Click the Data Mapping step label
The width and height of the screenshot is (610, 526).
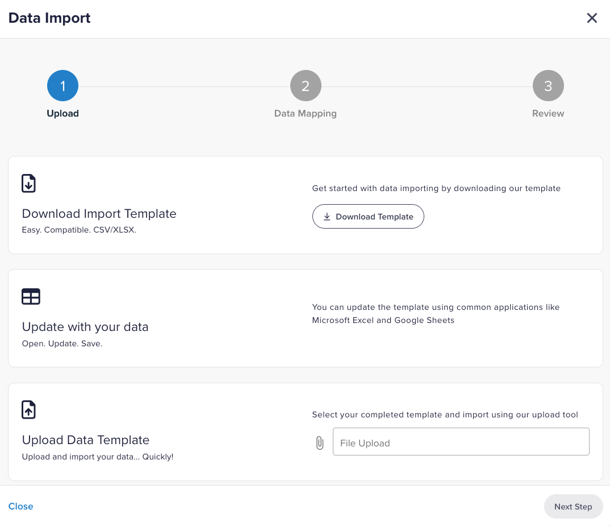pos(306,113)
